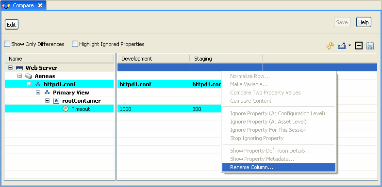Select the Timeout tree row label

[x=81, y=109]
